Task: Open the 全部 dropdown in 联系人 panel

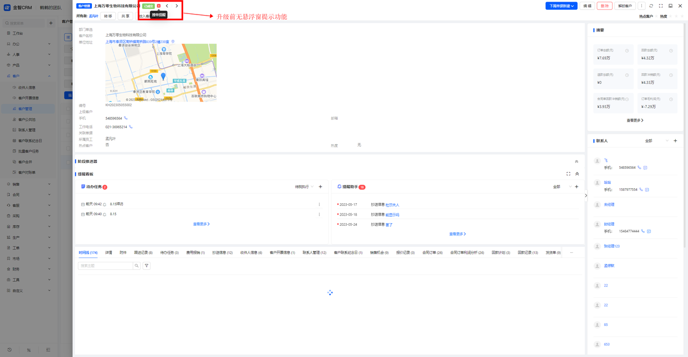Action: tap(657, 141)
